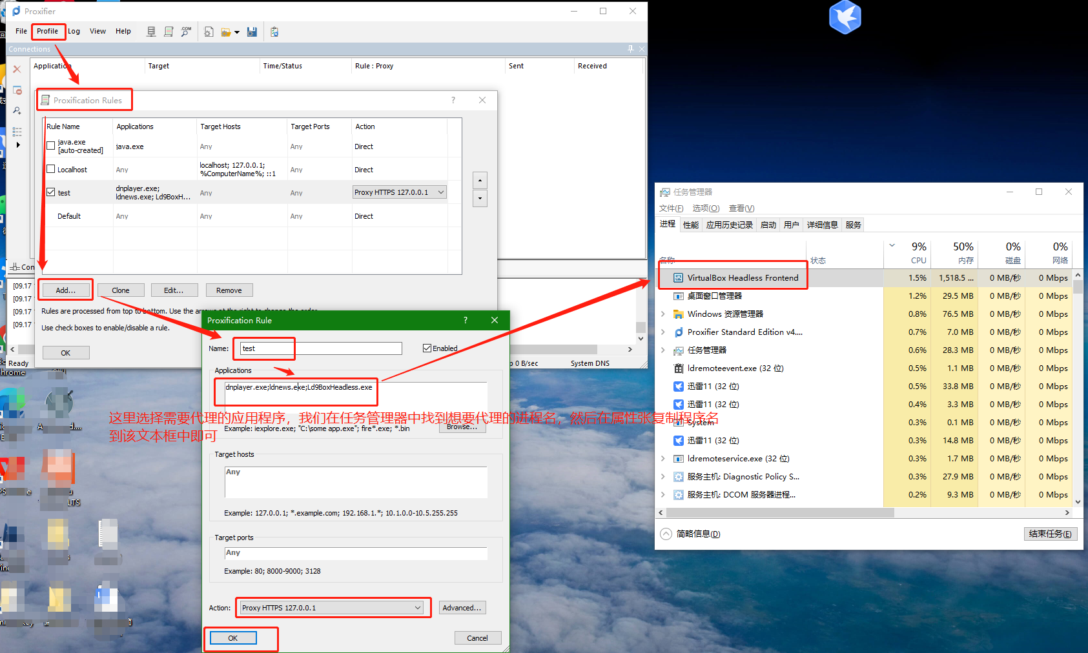
Task: Click search-plus icon in Connections sidebar
Action: (17, 111)
